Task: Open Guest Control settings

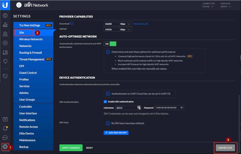Action: click(x=33, y=73)
